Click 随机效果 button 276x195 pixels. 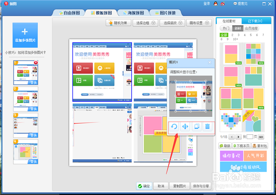(118, 23)
